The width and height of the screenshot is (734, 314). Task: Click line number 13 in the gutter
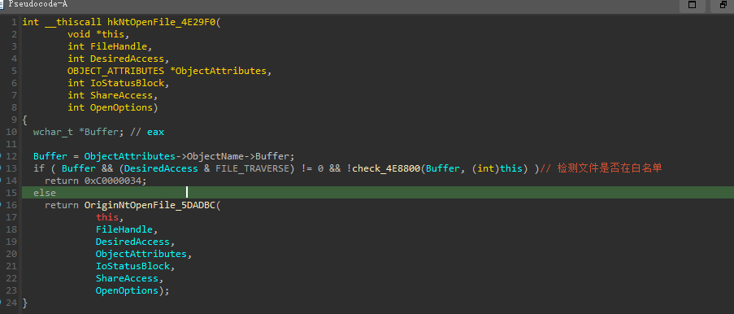(12, 168)
